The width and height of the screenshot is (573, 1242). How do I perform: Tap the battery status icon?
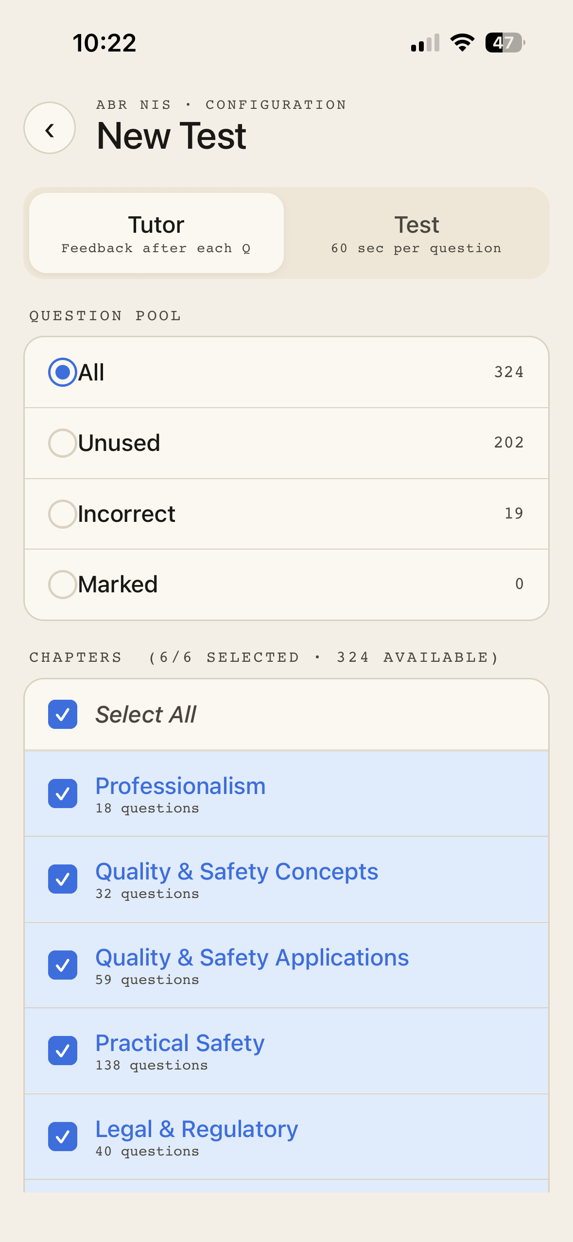[x=504, y=43]
